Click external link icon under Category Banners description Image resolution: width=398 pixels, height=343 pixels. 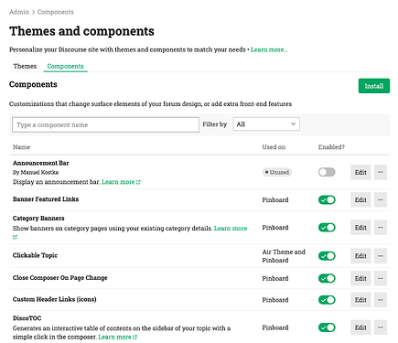[15, 237]
